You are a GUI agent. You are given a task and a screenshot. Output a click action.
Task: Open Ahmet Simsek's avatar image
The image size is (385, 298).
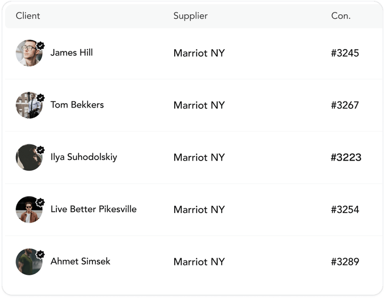coord(28,262)
